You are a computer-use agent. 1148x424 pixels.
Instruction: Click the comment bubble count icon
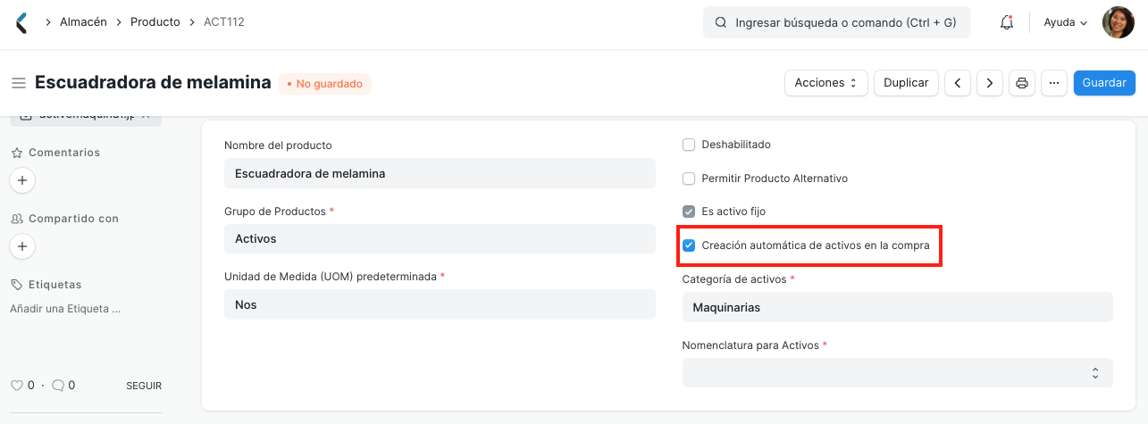58,386
